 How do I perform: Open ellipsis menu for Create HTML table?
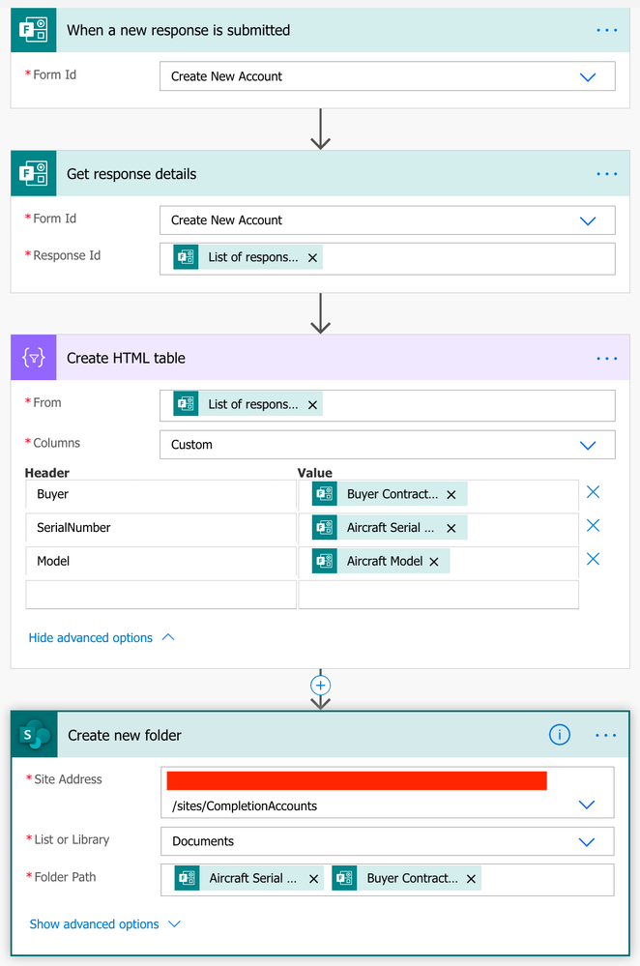tap(607, 358)
